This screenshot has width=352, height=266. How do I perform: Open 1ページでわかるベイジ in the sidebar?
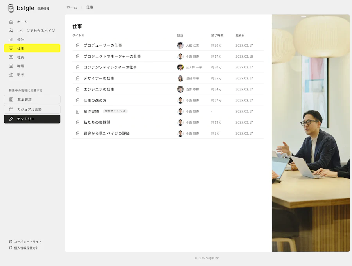click(32, 31)
